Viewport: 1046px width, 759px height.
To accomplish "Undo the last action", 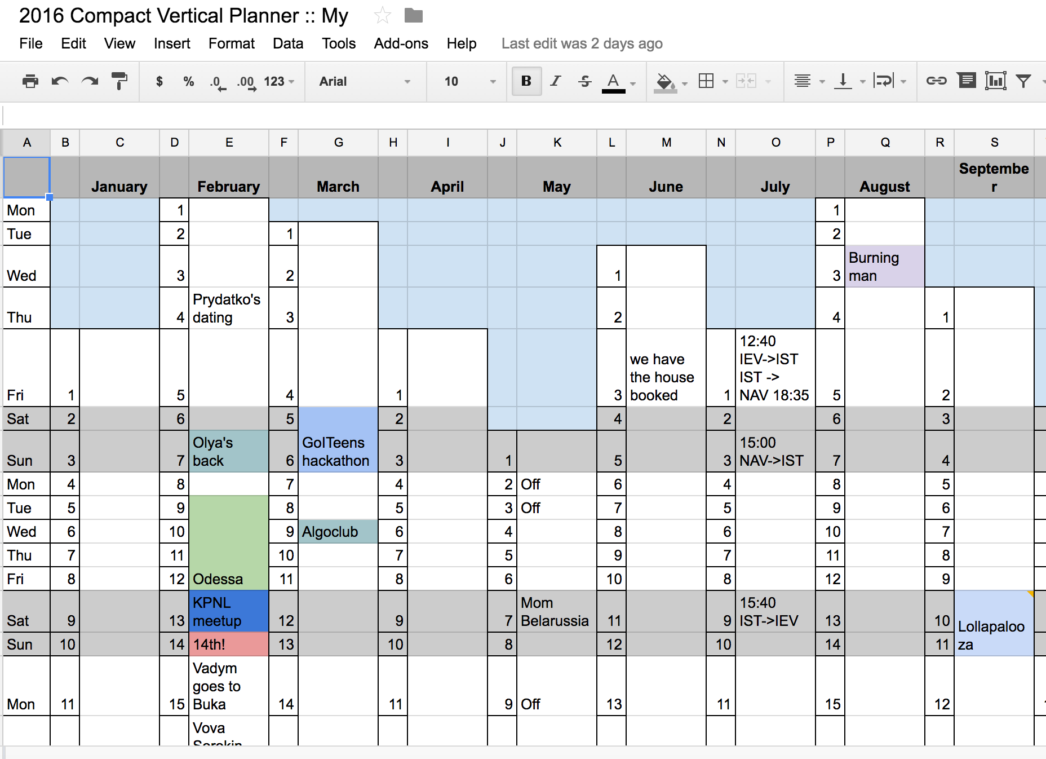I will pyautogui.click(x=60, y=81).
